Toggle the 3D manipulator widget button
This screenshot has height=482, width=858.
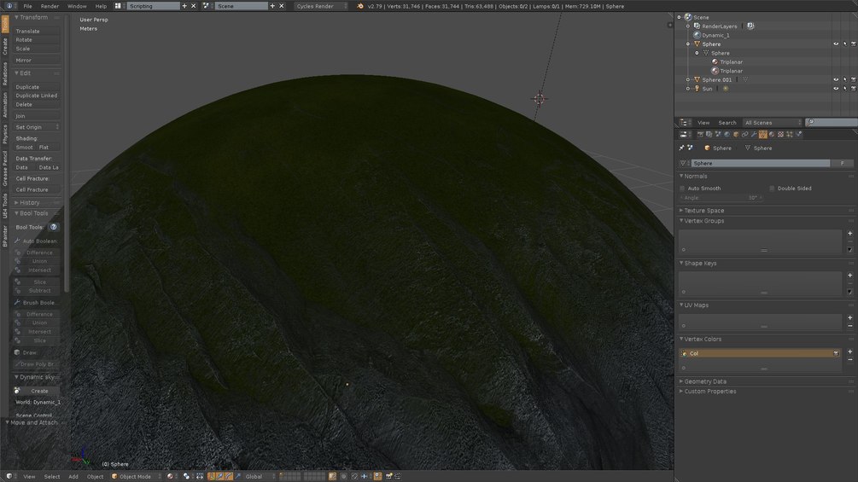(x=211, y=477)
